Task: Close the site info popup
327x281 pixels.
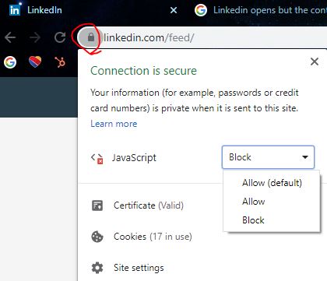Action: pos(315,61)
